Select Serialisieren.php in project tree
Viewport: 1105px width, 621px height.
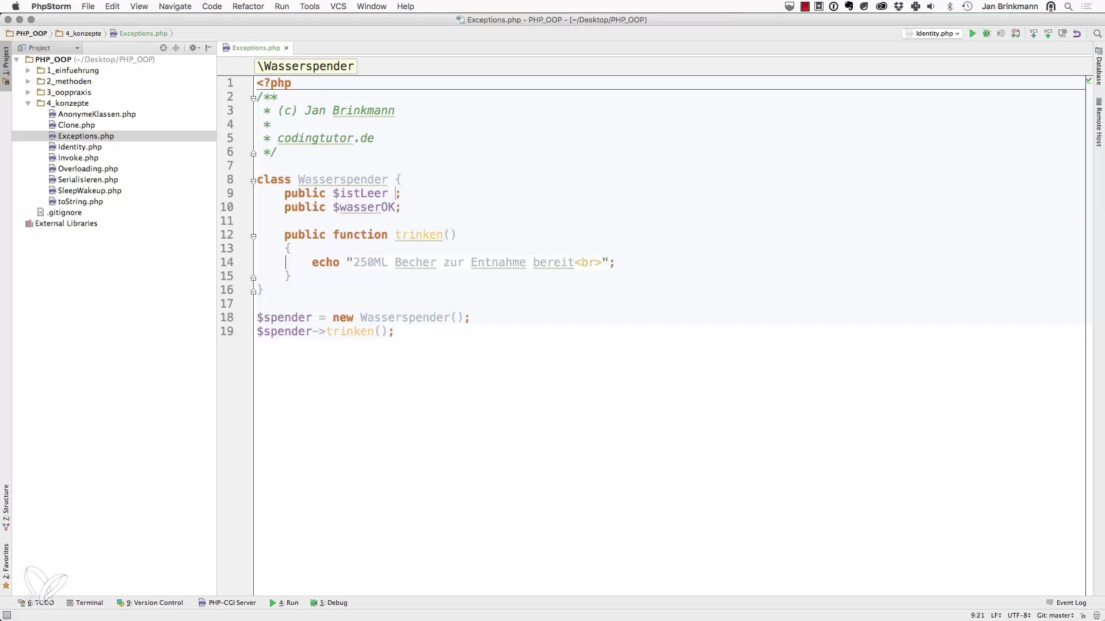[87, 179]
